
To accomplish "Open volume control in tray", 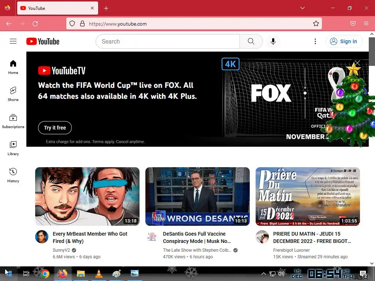I will pyautogui.click(x=282, y=274).
